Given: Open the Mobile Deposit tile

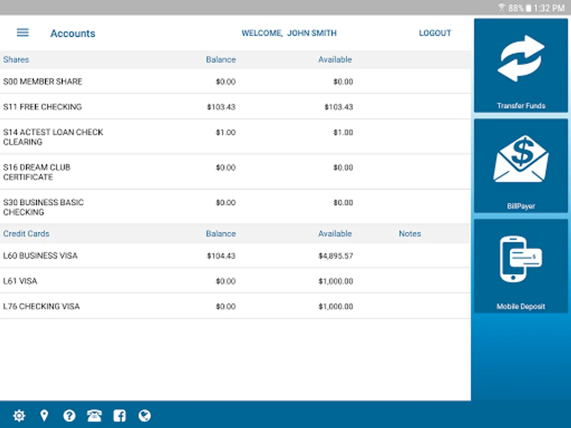Looking at the screenshot, I should click(x=521, y=266).
